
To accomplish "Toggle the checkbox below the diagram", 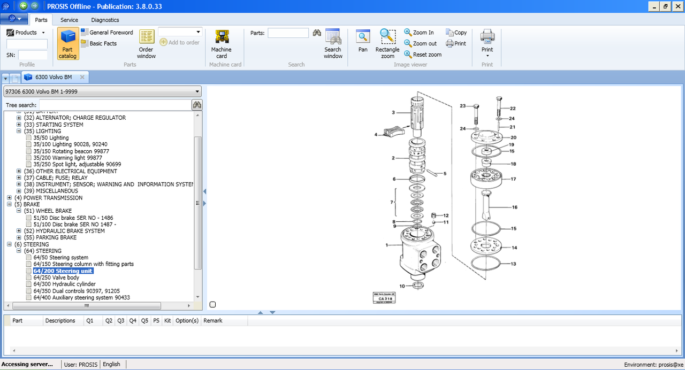I will click(212, 305).
